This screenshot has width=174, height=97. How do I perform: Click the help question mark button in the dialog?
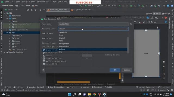(44, 70)
